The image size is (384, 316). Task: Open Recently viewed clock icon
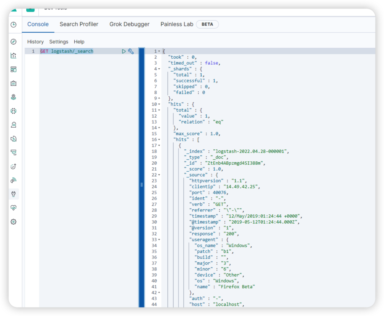[14, 25]
